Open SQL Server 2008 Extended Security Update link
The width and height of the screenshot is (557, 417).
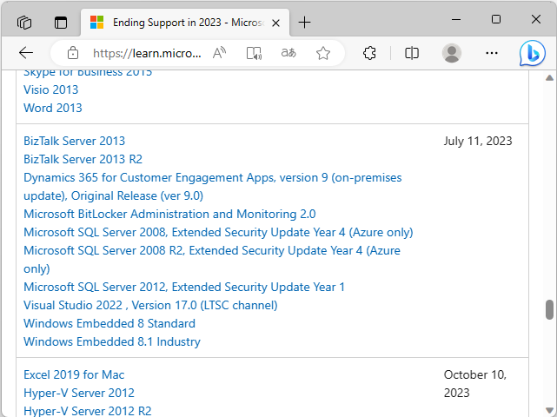[x=218, y=232]
